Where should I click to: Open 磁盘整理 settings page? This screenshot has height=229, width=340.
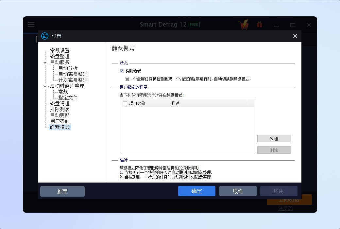60,57
